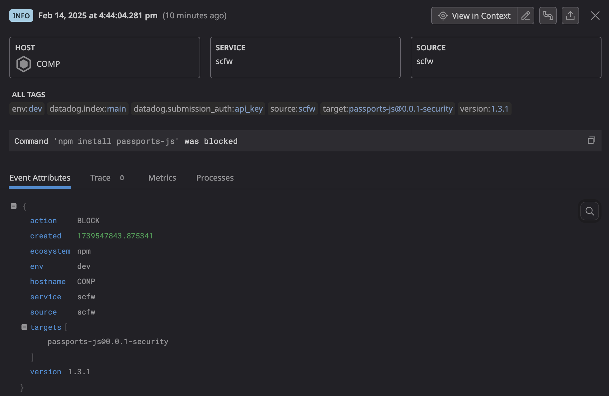Open the Metrics tab
The width and height of the screenshot is (609, 396).
click(x=162, y=177)
